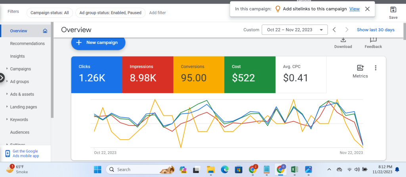The width and height of the screenshot is (406, 177).
Task: Toggle the Conversions metric card
Action: 199,74
